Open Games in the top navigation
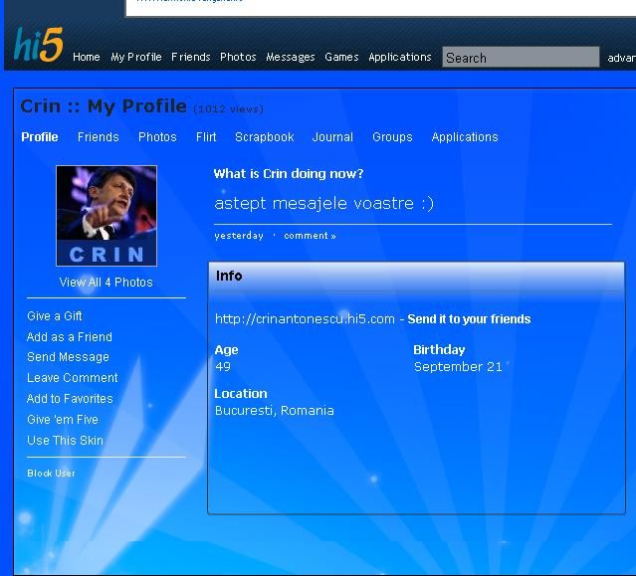The image size is (636, 576). (x=341, y=58)
